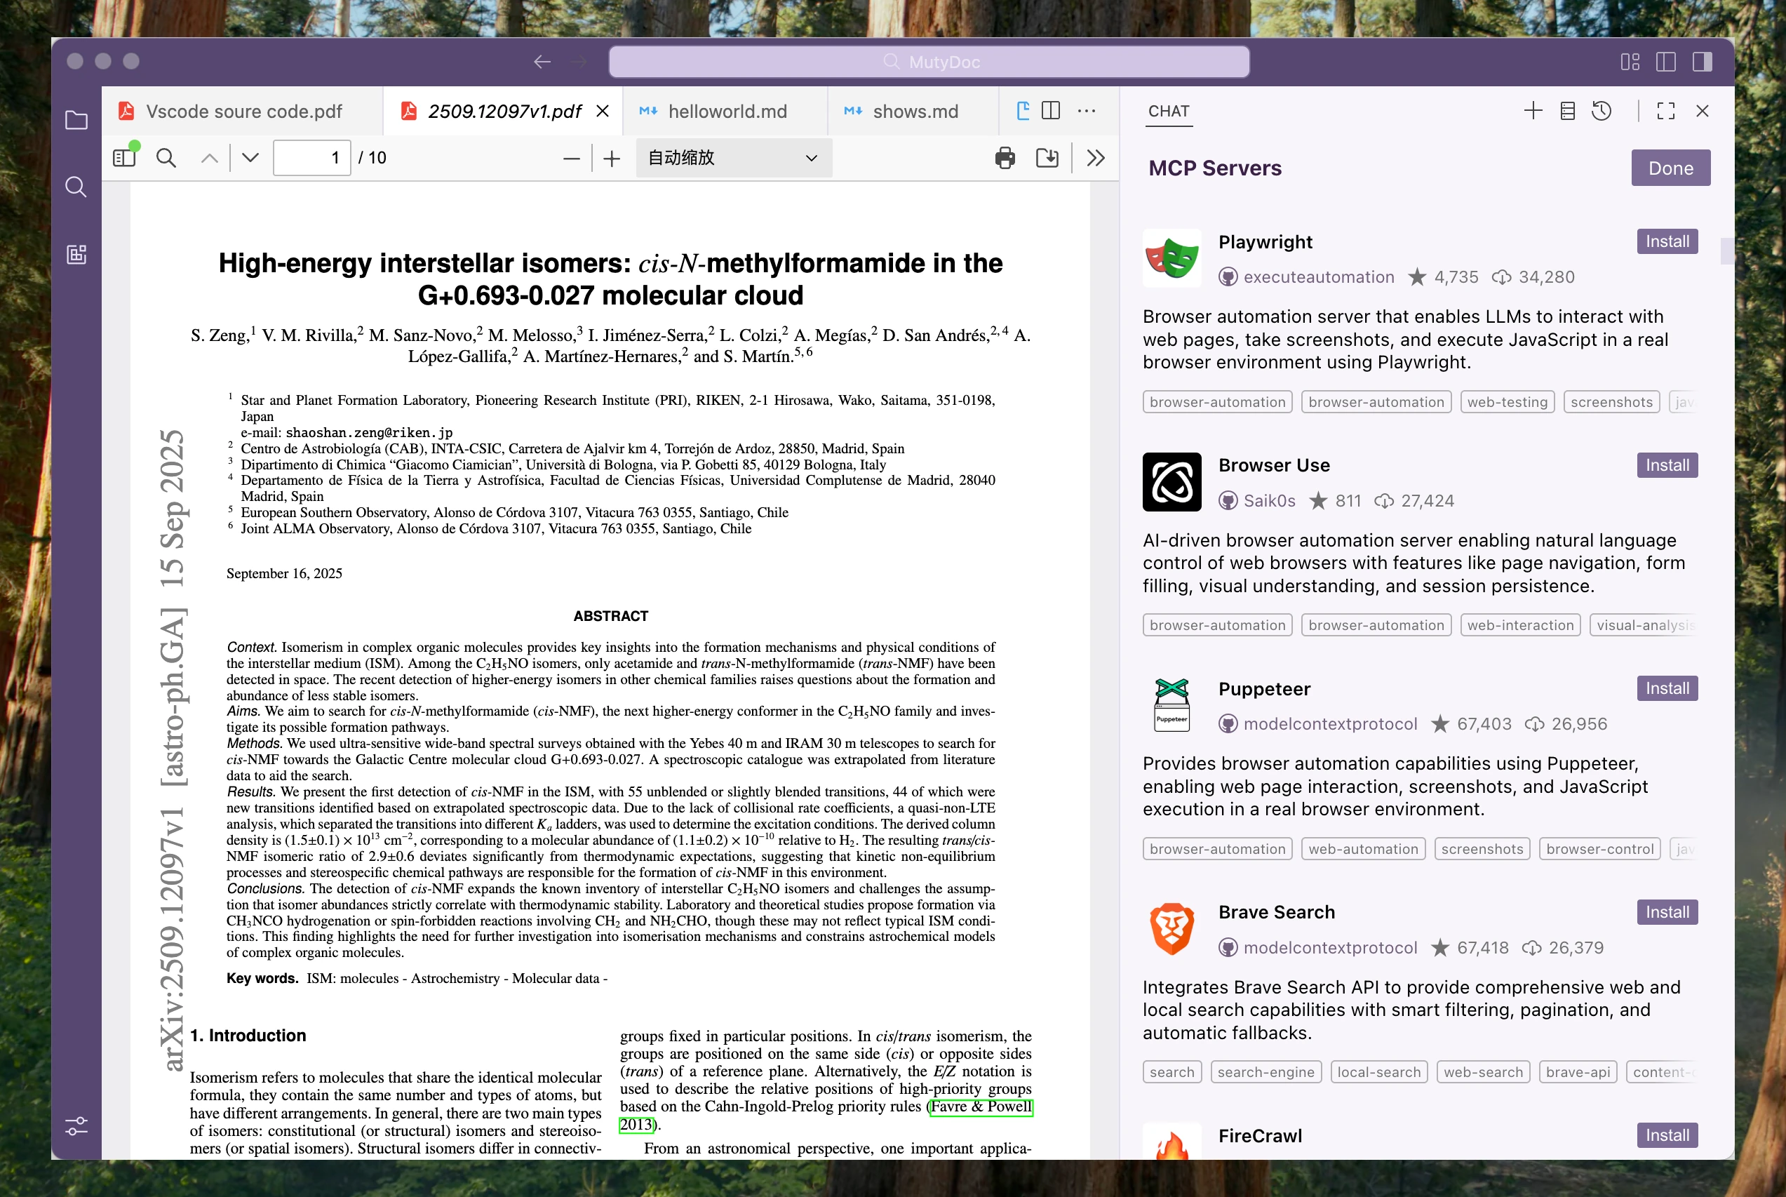
Task: Click the PDF print icon
Action: coord(1005,158)
